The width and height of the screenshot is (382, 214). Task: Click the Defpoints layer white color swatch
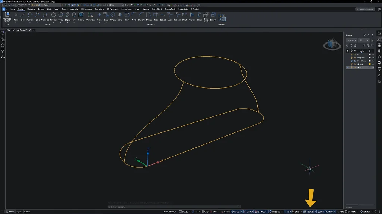coord(370,58)
